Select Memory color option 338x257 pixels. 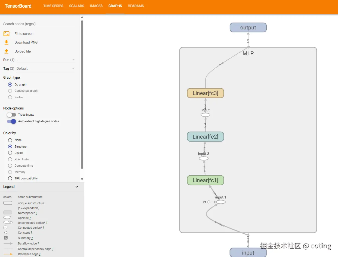click(10, 172)
